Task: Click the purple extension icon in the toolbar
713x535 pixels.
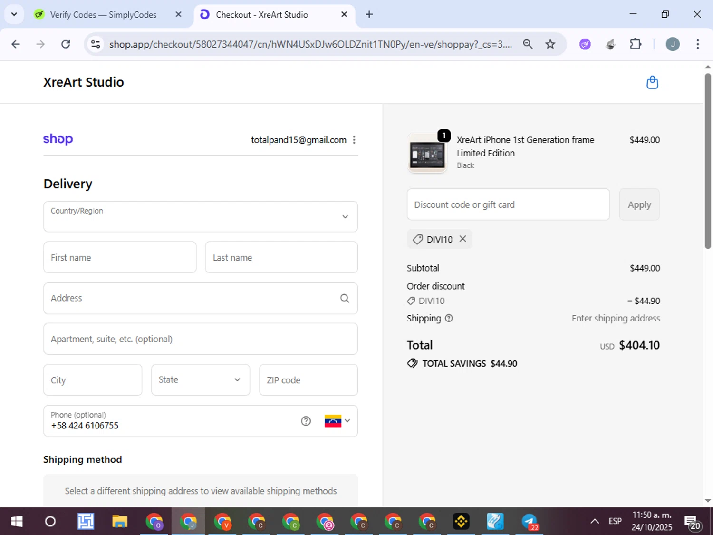Action: 585,44
